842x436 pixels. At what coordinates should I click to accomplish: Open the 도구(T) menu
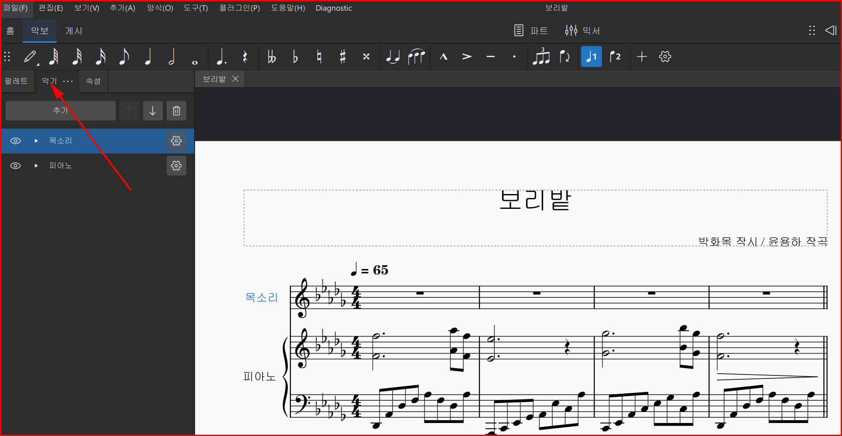tap(195, 8)
